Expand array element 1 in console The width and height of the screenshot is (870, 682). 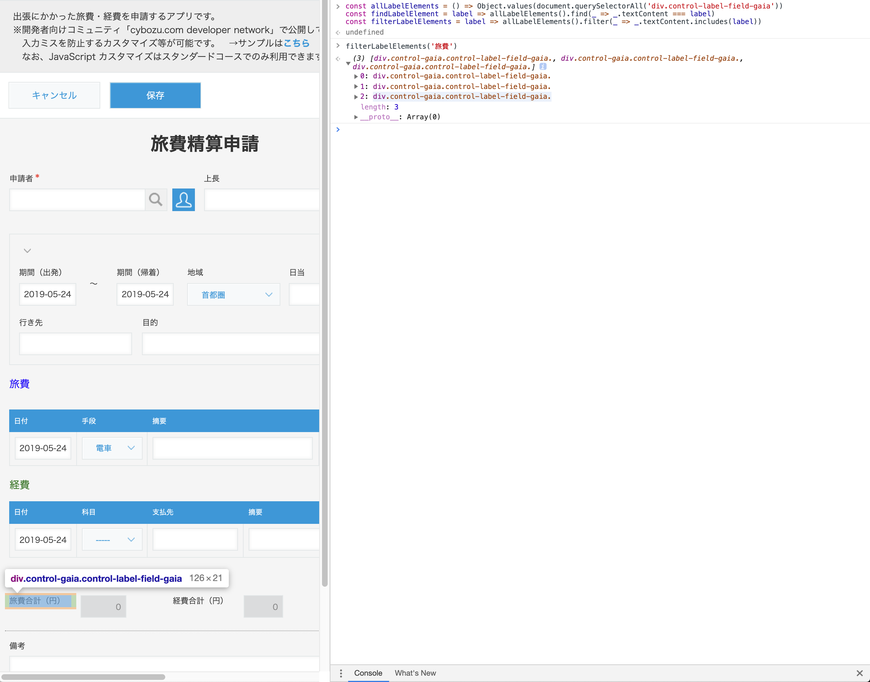pyautogui.click(x=356, y=86)
